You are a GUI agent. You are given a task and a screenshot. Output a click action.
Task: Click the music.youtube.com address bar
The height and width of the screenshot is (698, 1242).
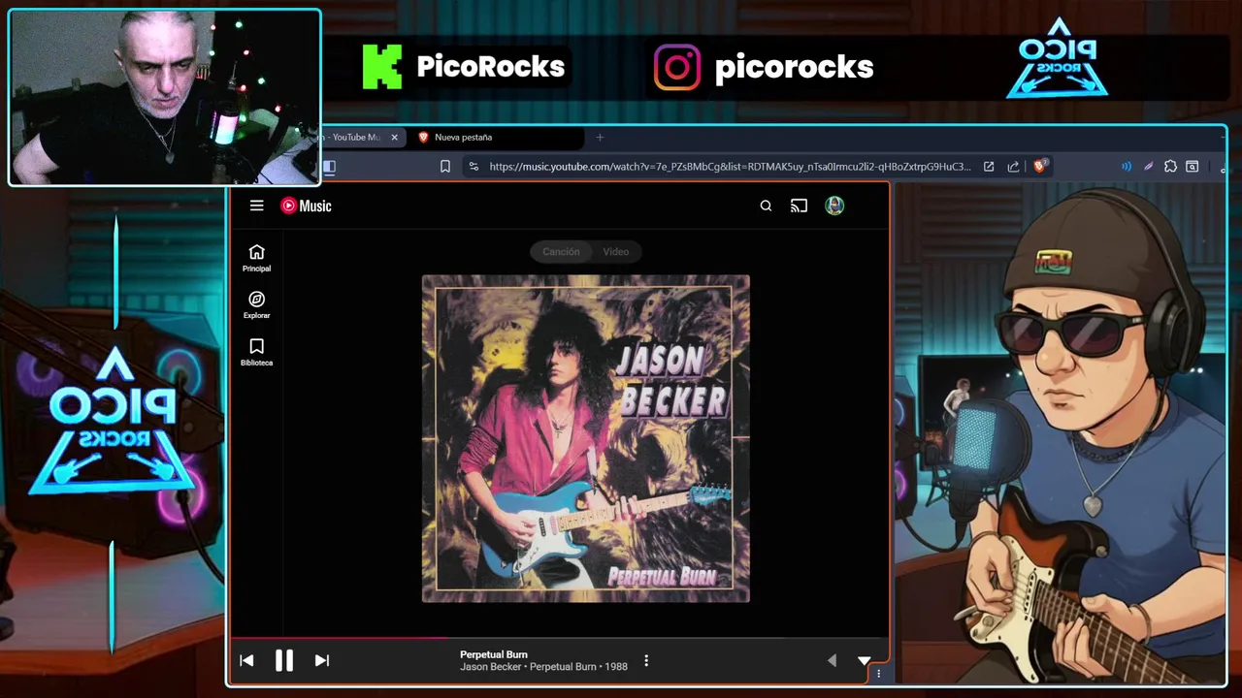click(730, 167)
